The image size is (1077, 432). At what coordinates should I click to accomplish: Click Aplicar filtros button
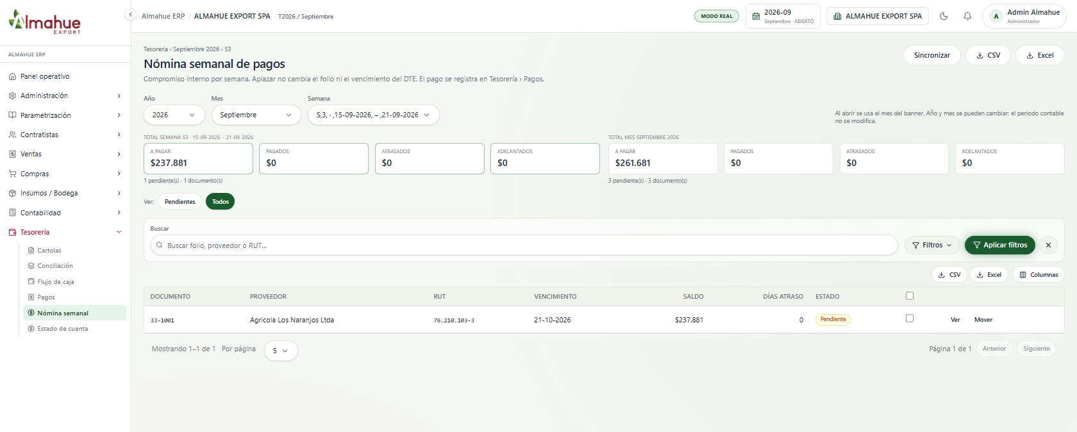pos(1000,245)
